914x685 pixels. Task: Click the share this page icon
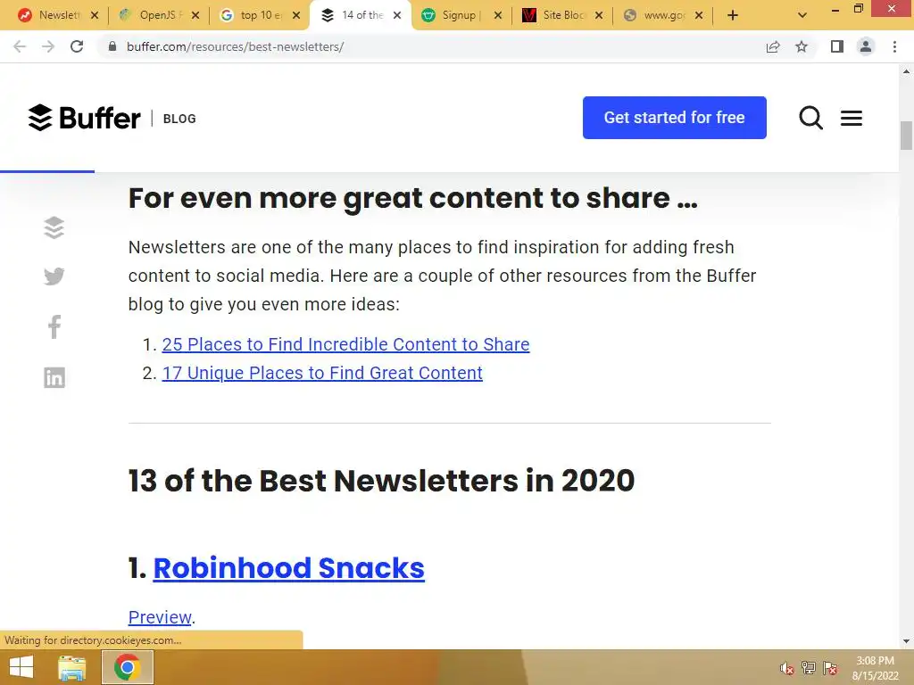(x=773, y=46)
